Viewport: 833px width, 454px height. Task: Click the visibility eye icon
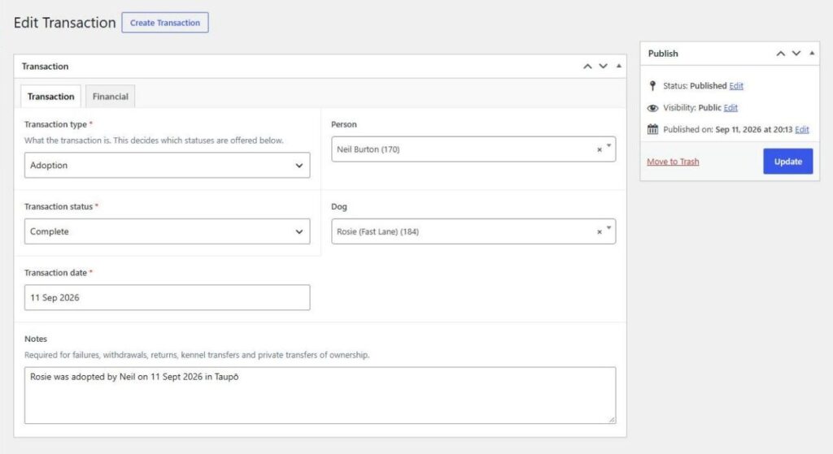pyautogui.click(x=652, y=108)
